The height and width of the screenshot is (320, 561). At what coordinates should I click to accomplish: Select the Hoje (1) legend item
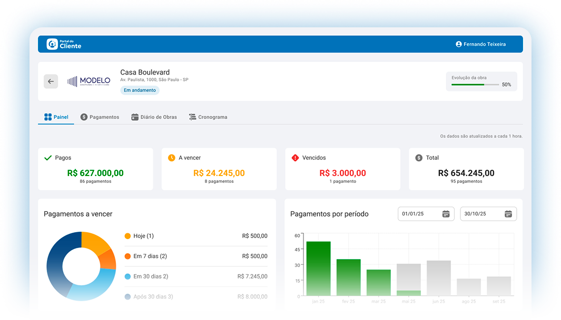click(143, 236)
